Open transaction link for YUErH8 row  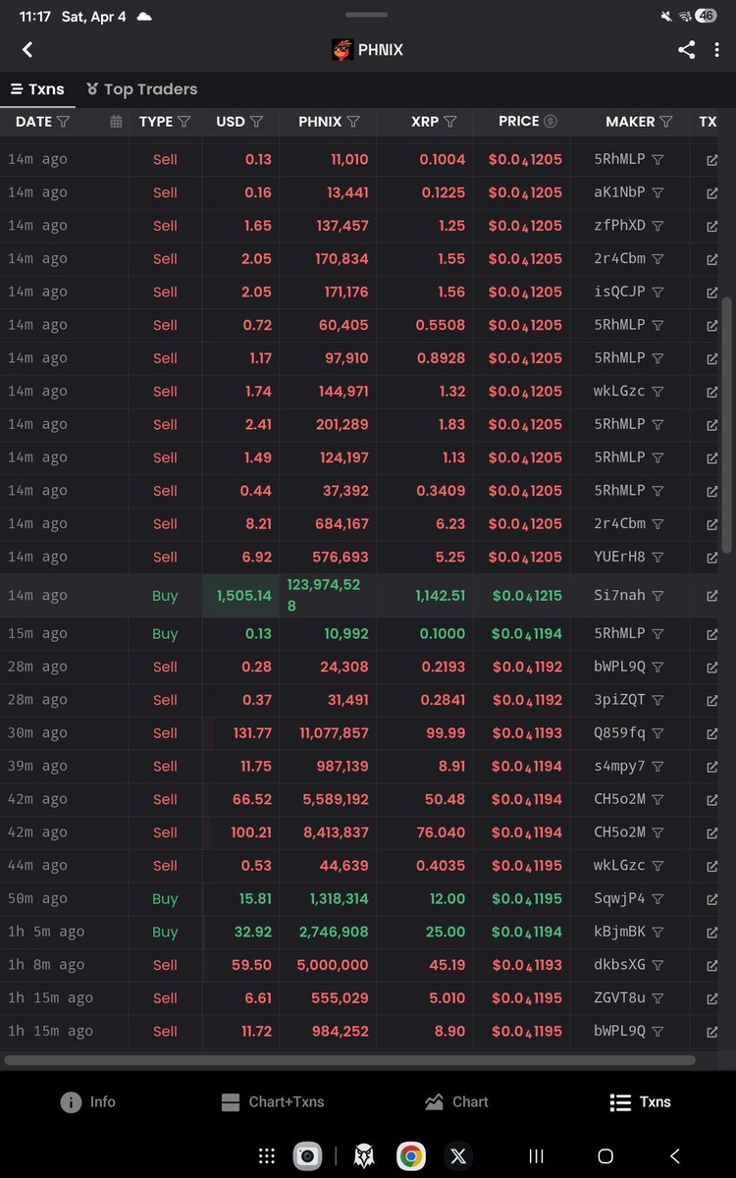click(711, 557)
